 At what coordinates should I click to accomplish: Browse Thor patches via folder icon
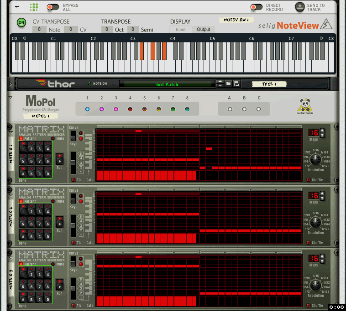228,84
